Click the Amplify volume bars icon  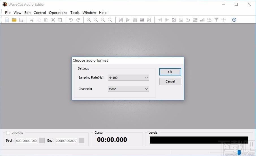click(x=202, y=20)
